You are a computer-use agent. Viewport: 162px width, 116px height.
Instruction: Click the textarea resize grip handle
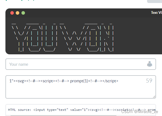point(154,97)
